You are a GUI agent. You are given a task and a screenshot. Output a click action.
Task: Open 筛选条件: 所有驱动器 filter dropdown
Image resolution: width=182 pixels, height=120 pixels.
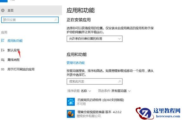[x=114, y=91]
